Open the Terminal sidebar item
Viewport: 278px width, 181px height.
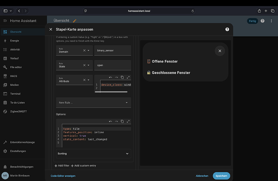pos(16,93)
